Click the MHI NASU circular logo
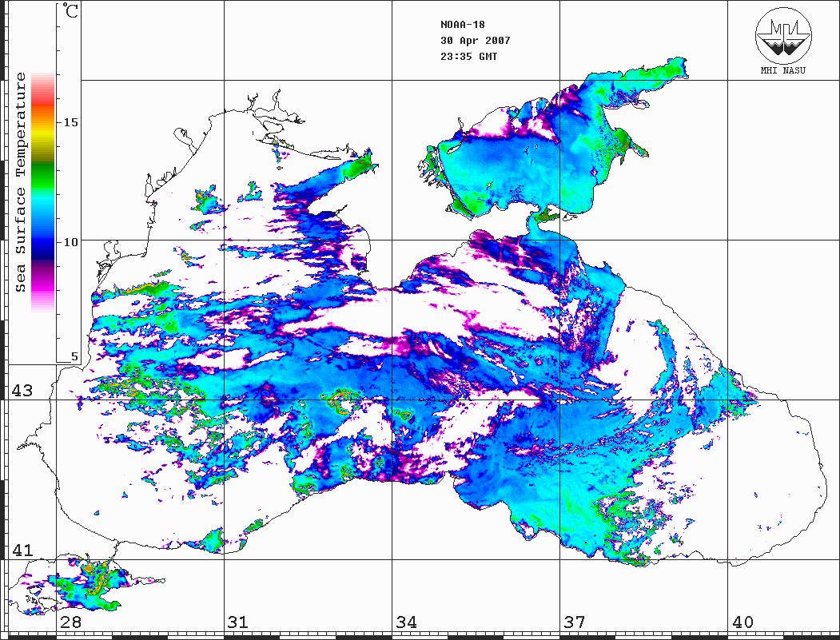840x640 pixels. coord(783,35)
